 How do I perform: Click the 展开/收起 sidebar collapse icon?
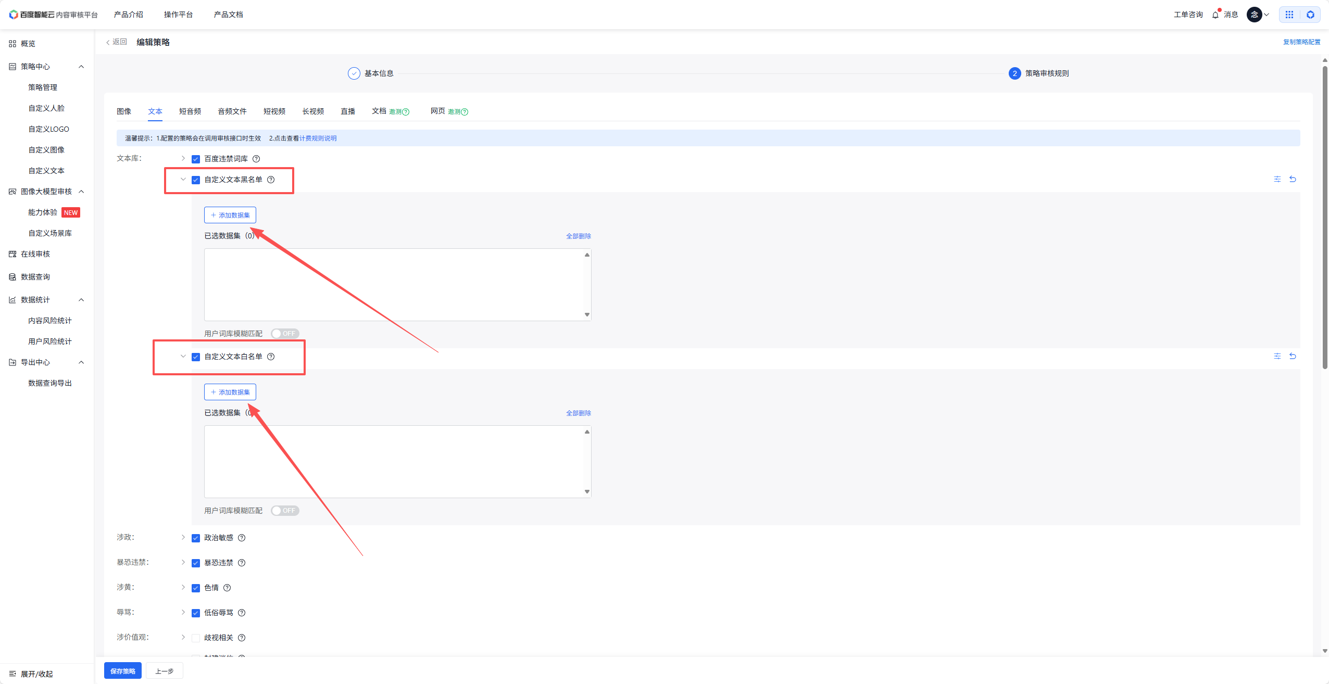(x=12, y=674)
